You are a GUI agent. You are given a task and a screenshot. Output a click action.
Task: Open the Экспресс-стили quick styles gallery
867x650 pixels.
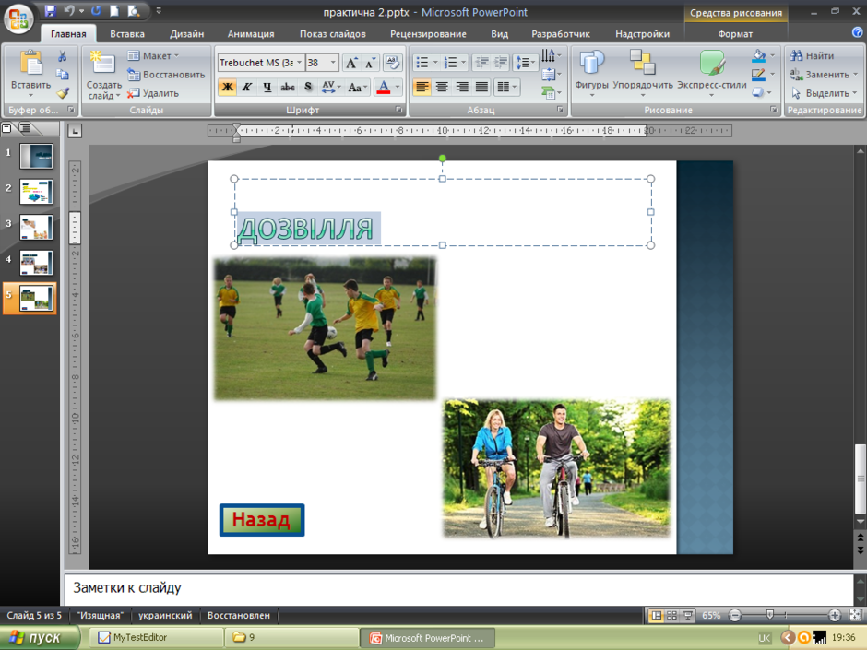tap(712, 73)
